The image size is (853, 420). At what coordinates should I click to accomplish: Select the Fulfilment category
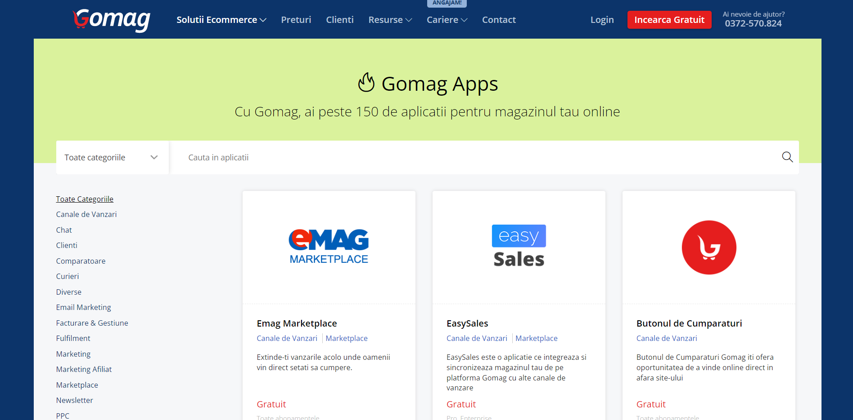point(73,338)
